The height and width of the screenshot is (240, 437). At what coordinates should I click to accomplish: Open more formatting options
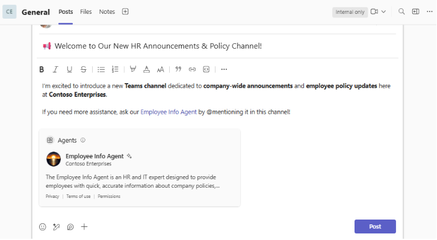[224, 69]
